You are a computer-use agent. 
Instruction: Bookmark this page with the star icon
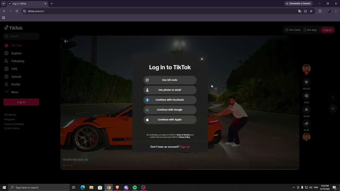(311, 11)
